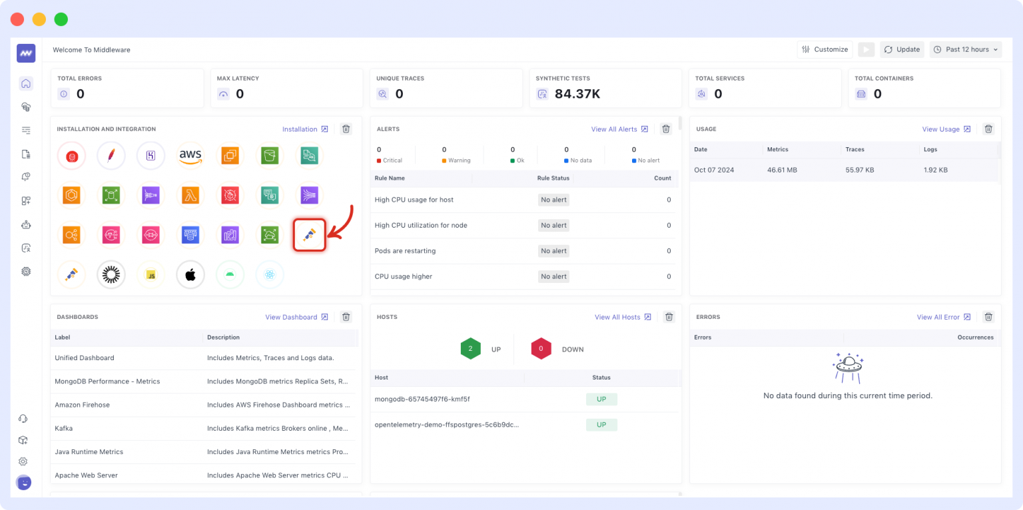Click the Middleware logo at top left
The image size is (1023, 510).
coord(25,53)
